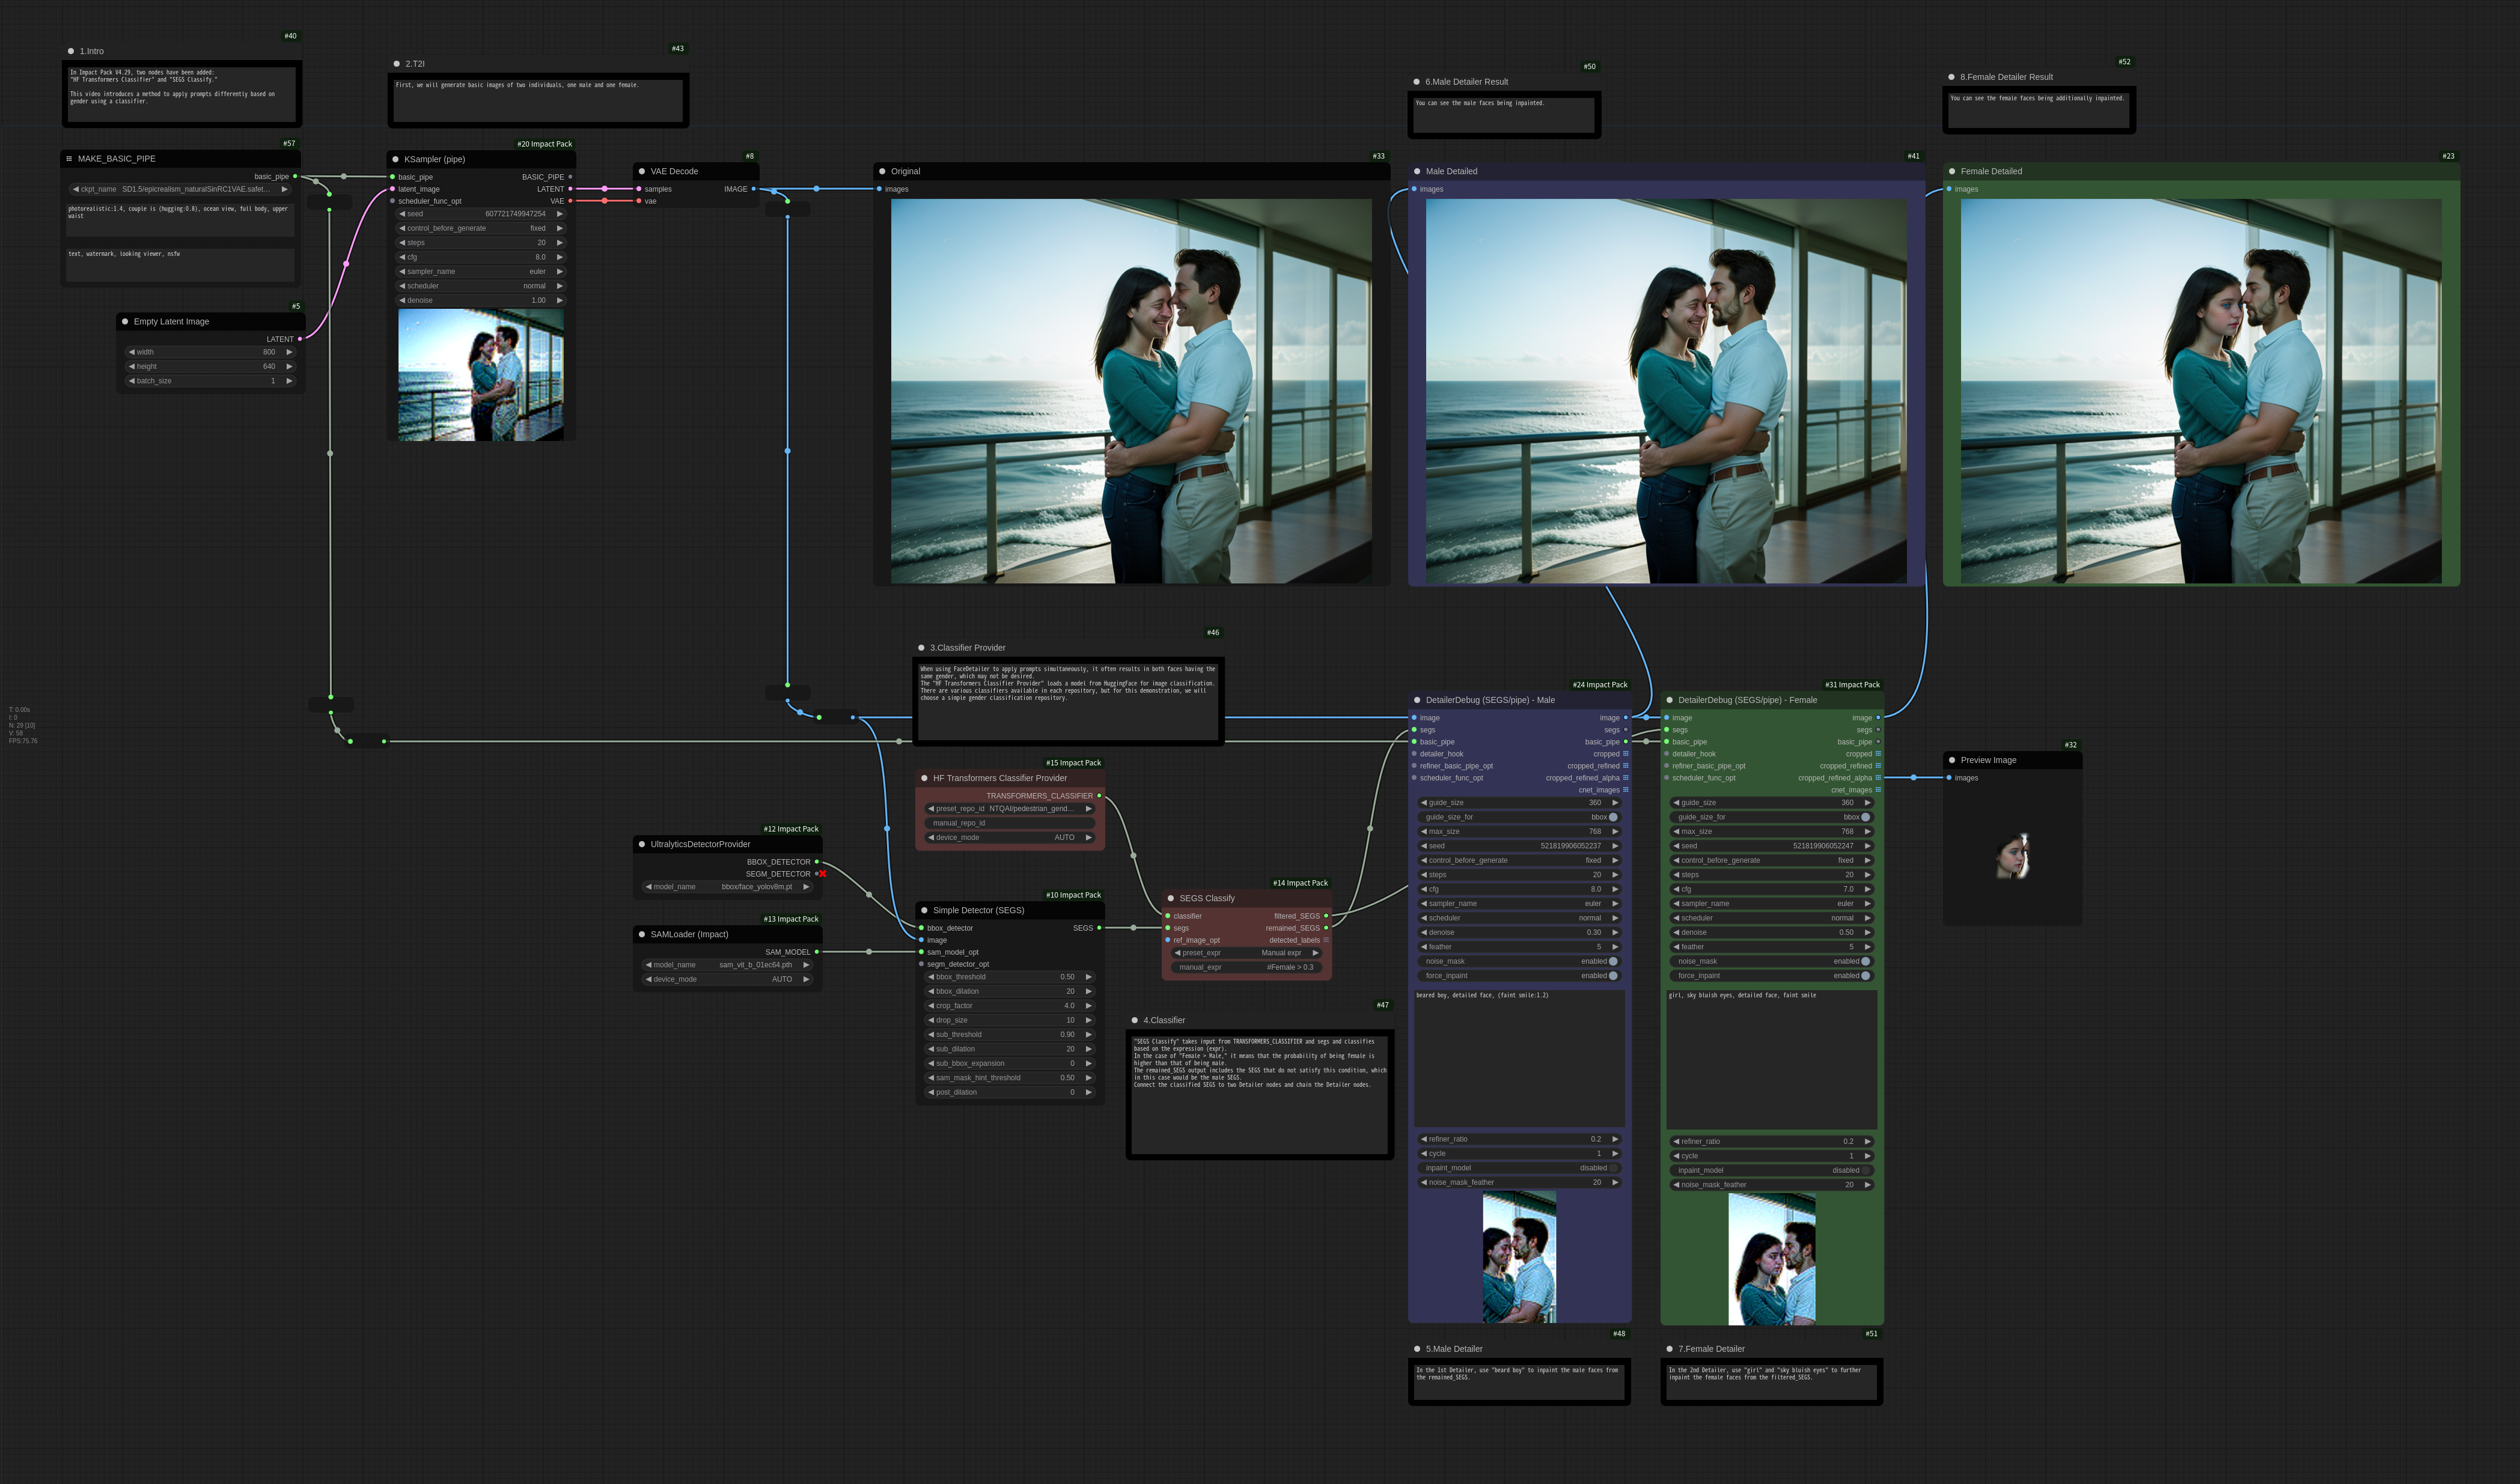Screen dimensions: 2520x1484
Task: Open KSampler sampler_name euler dropdown
Action: [481, 271]
